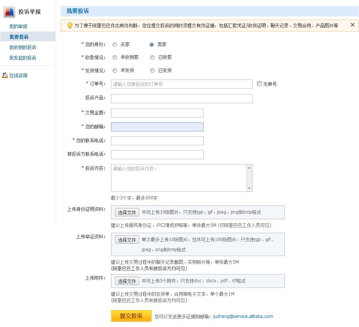
Task: Click 选择文件 for 上传举证资料
Action: point(127,240)
